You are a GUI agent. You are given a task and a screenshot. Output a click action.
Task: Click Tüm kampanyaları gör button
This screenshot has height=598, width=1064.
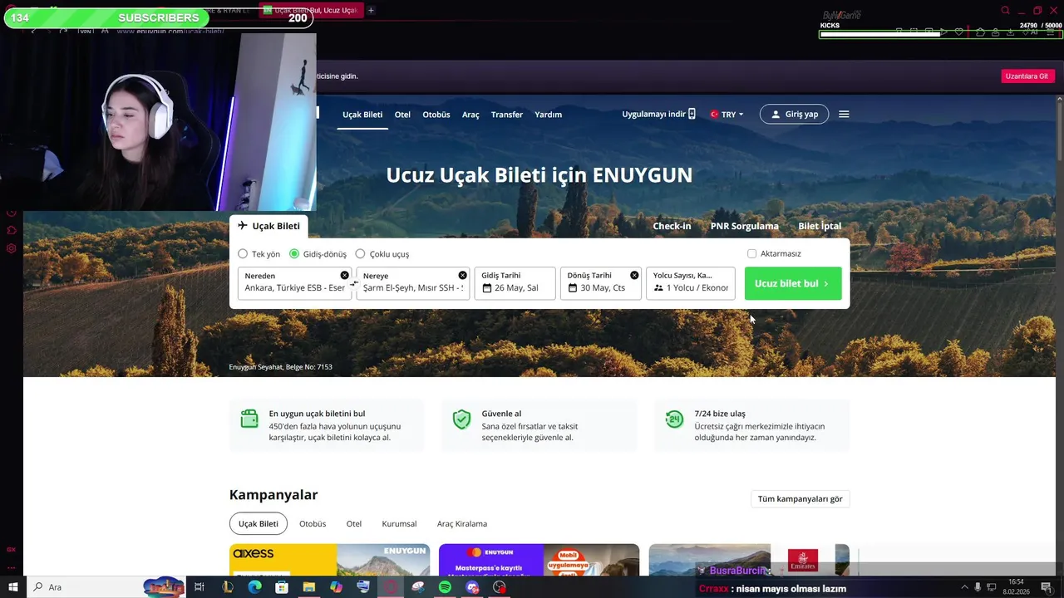pyautogui.click(x=800, y=499)
